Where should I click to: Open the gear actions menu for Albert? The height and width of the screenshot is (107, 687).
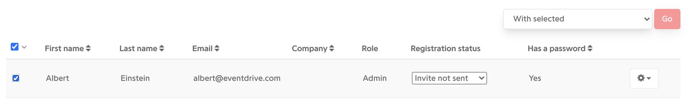click(644, 78)
